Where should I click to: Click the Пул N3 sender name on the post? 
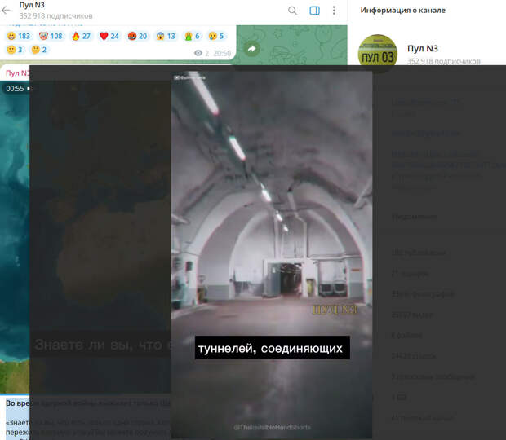tap(17, 73)
